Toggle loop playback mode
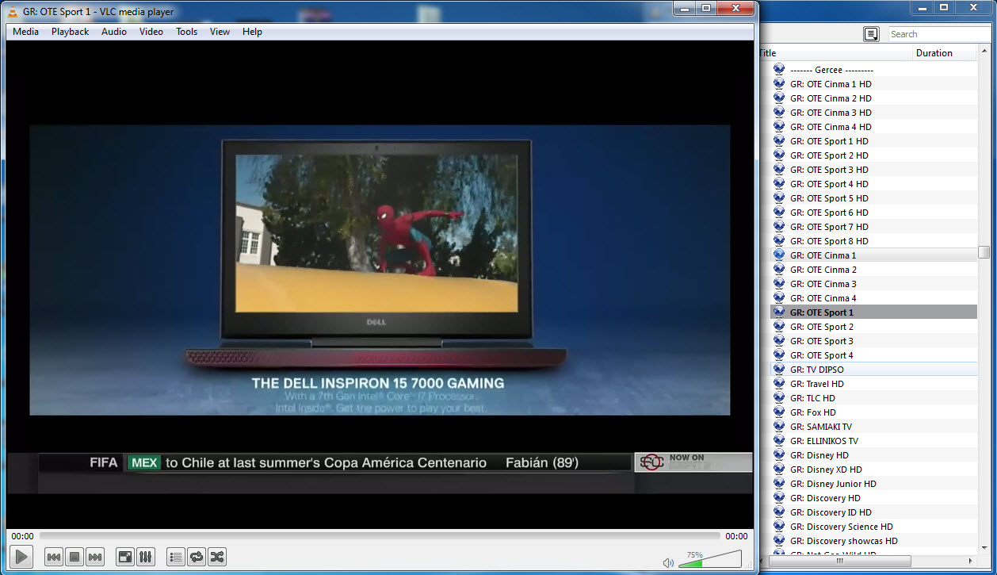997x575 pixels. point(197,557)
